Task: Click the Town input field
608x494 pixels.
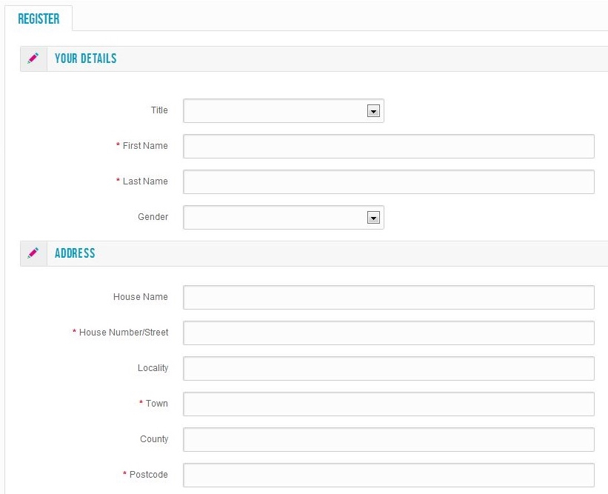Action: click(389, 404)
